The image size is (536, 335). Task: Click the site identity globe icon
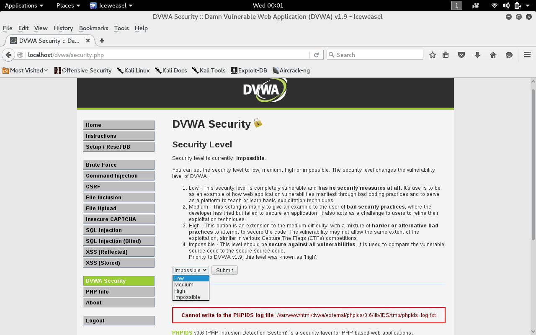(x=20, y=55)
